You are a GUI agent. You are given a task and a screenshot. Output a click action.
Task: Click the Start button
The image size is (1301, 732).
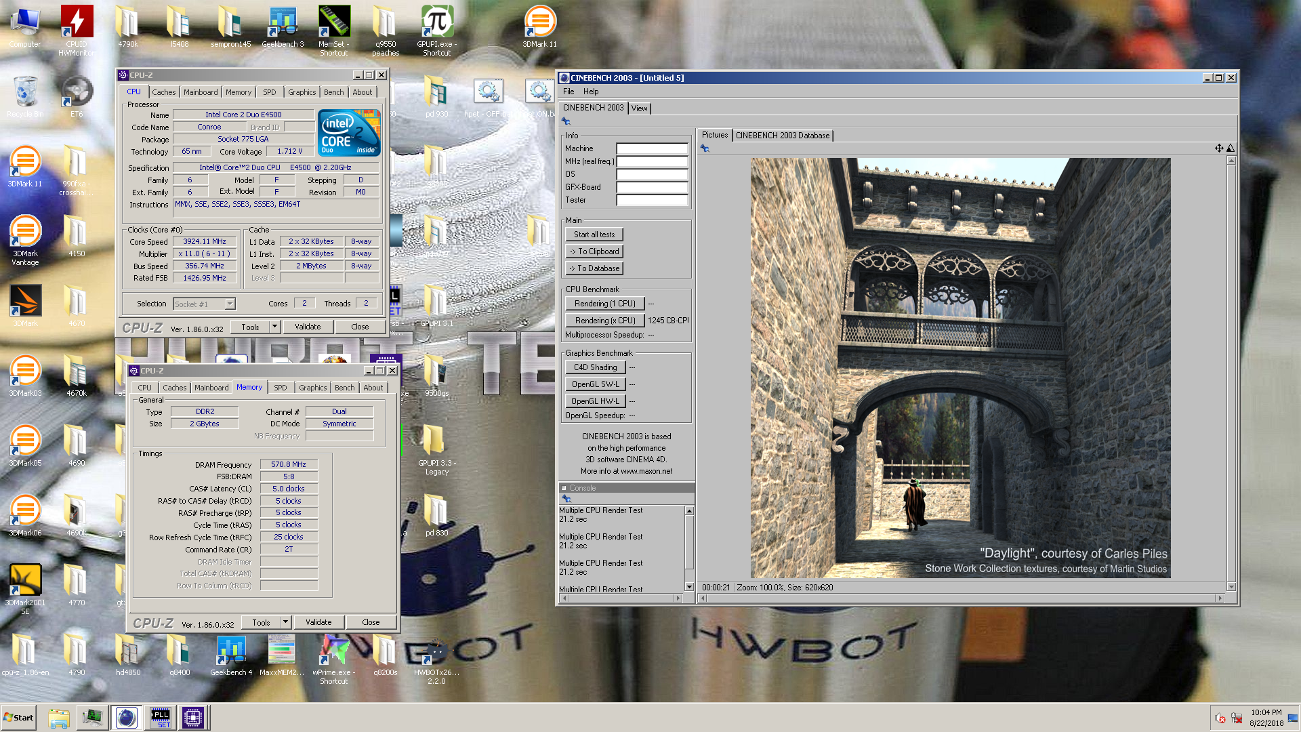point(18,717)
